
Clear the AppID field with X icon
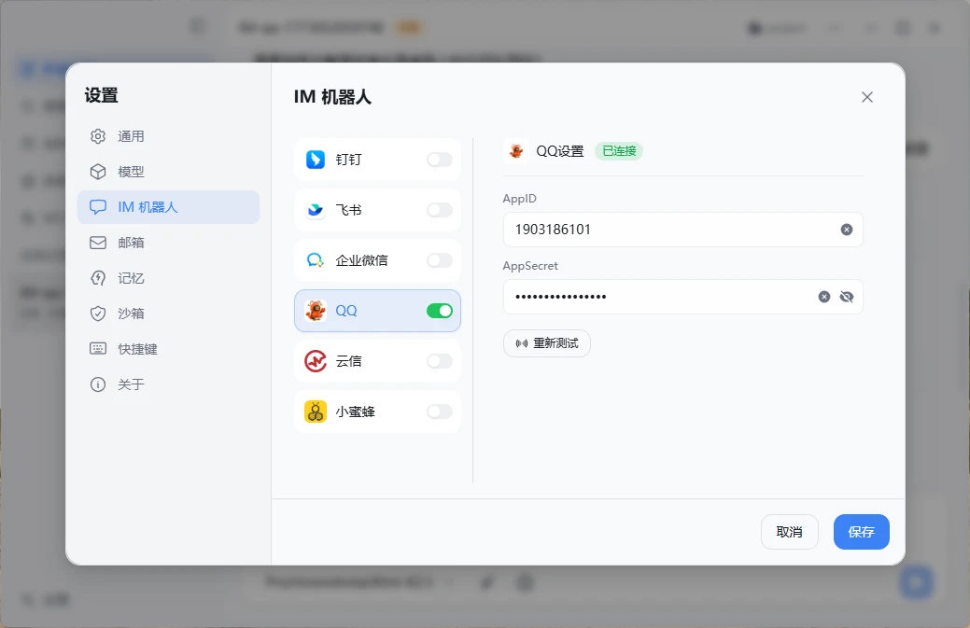847,230
